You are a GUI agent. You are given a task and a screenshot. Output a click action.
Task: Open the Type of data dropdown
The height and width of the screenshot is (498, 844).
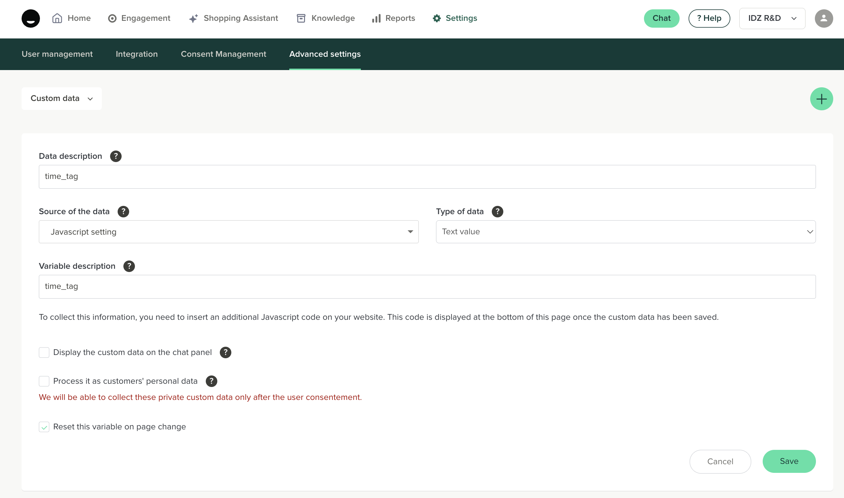(625, 232)
